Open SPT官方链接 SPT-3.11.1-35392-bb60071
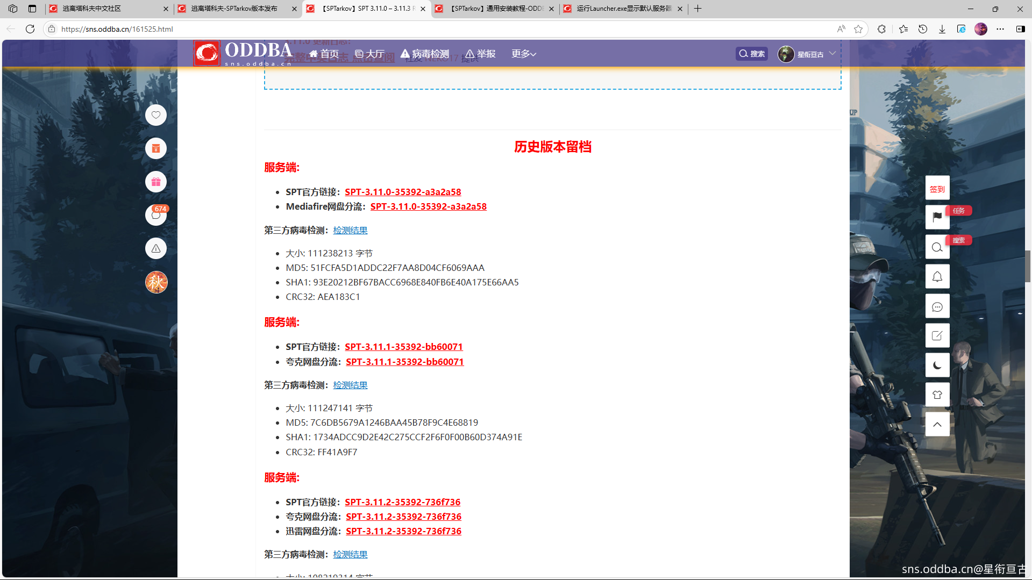Image resolution: width=1032 pixels, height=580 pixels. coord(404,347)
